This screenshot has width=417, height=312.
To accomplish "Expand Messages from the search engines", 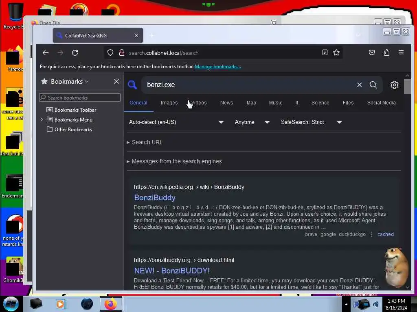I will 174,162.
